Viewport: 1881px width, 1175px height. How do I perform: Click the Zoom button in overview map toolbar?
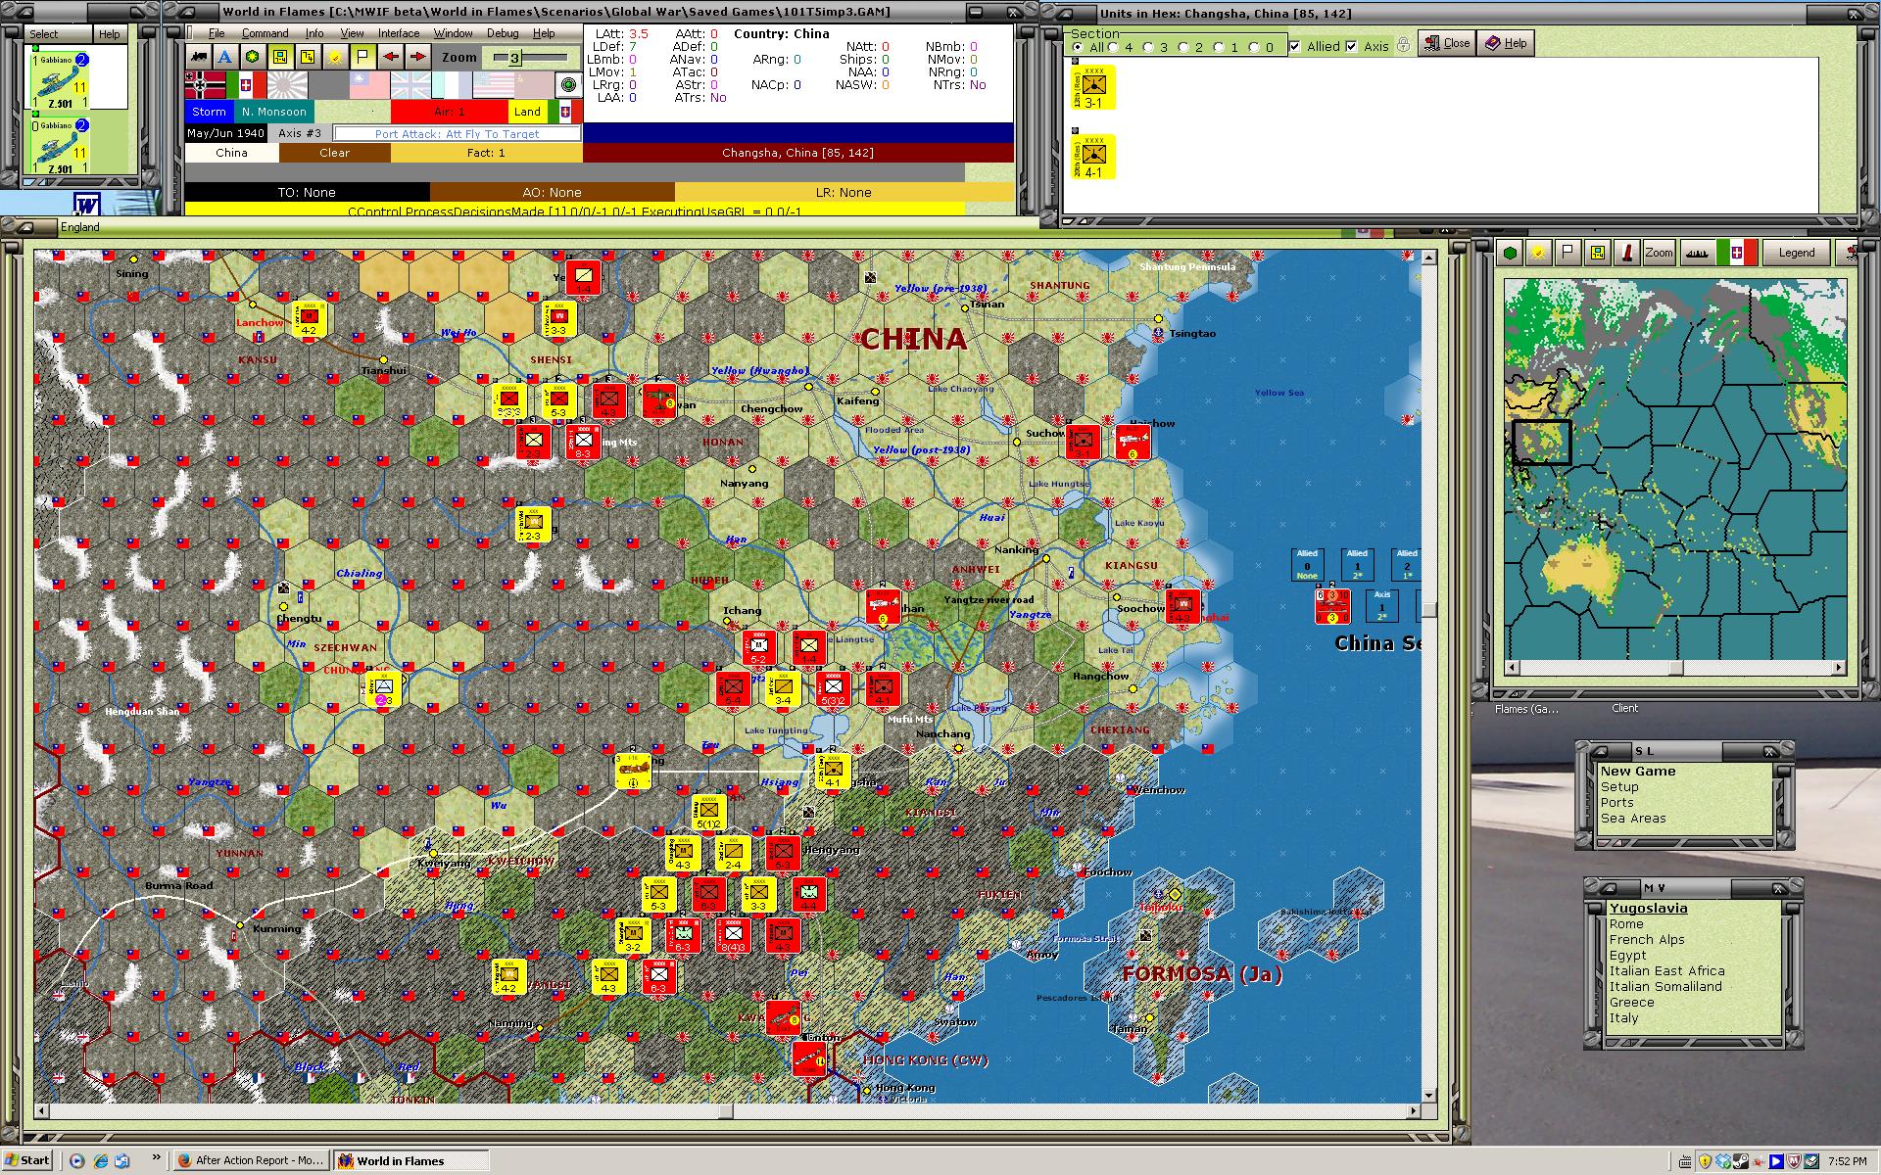tap(1659, 253)
